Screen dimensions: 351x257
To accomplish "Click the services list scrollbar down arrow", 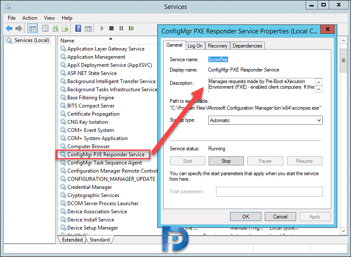I will pyautogui.click(x=343, y=231).
